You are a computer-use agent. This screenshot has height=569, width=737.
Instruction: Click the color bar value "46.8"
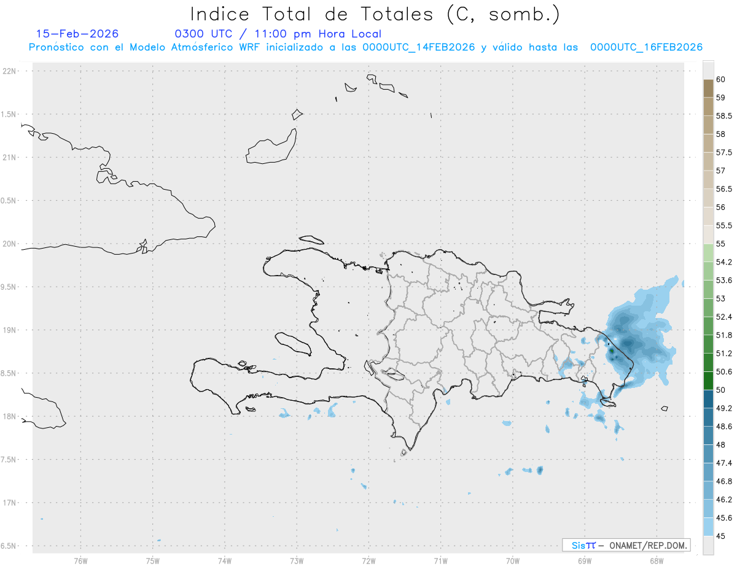tap(724, 481)
